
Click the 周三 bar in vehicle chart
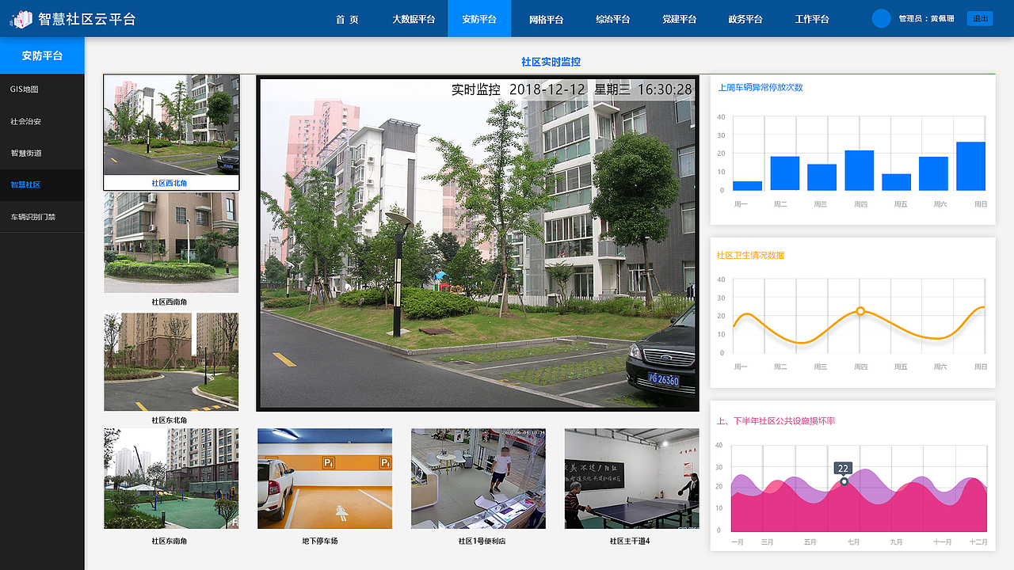click(821, 177)
